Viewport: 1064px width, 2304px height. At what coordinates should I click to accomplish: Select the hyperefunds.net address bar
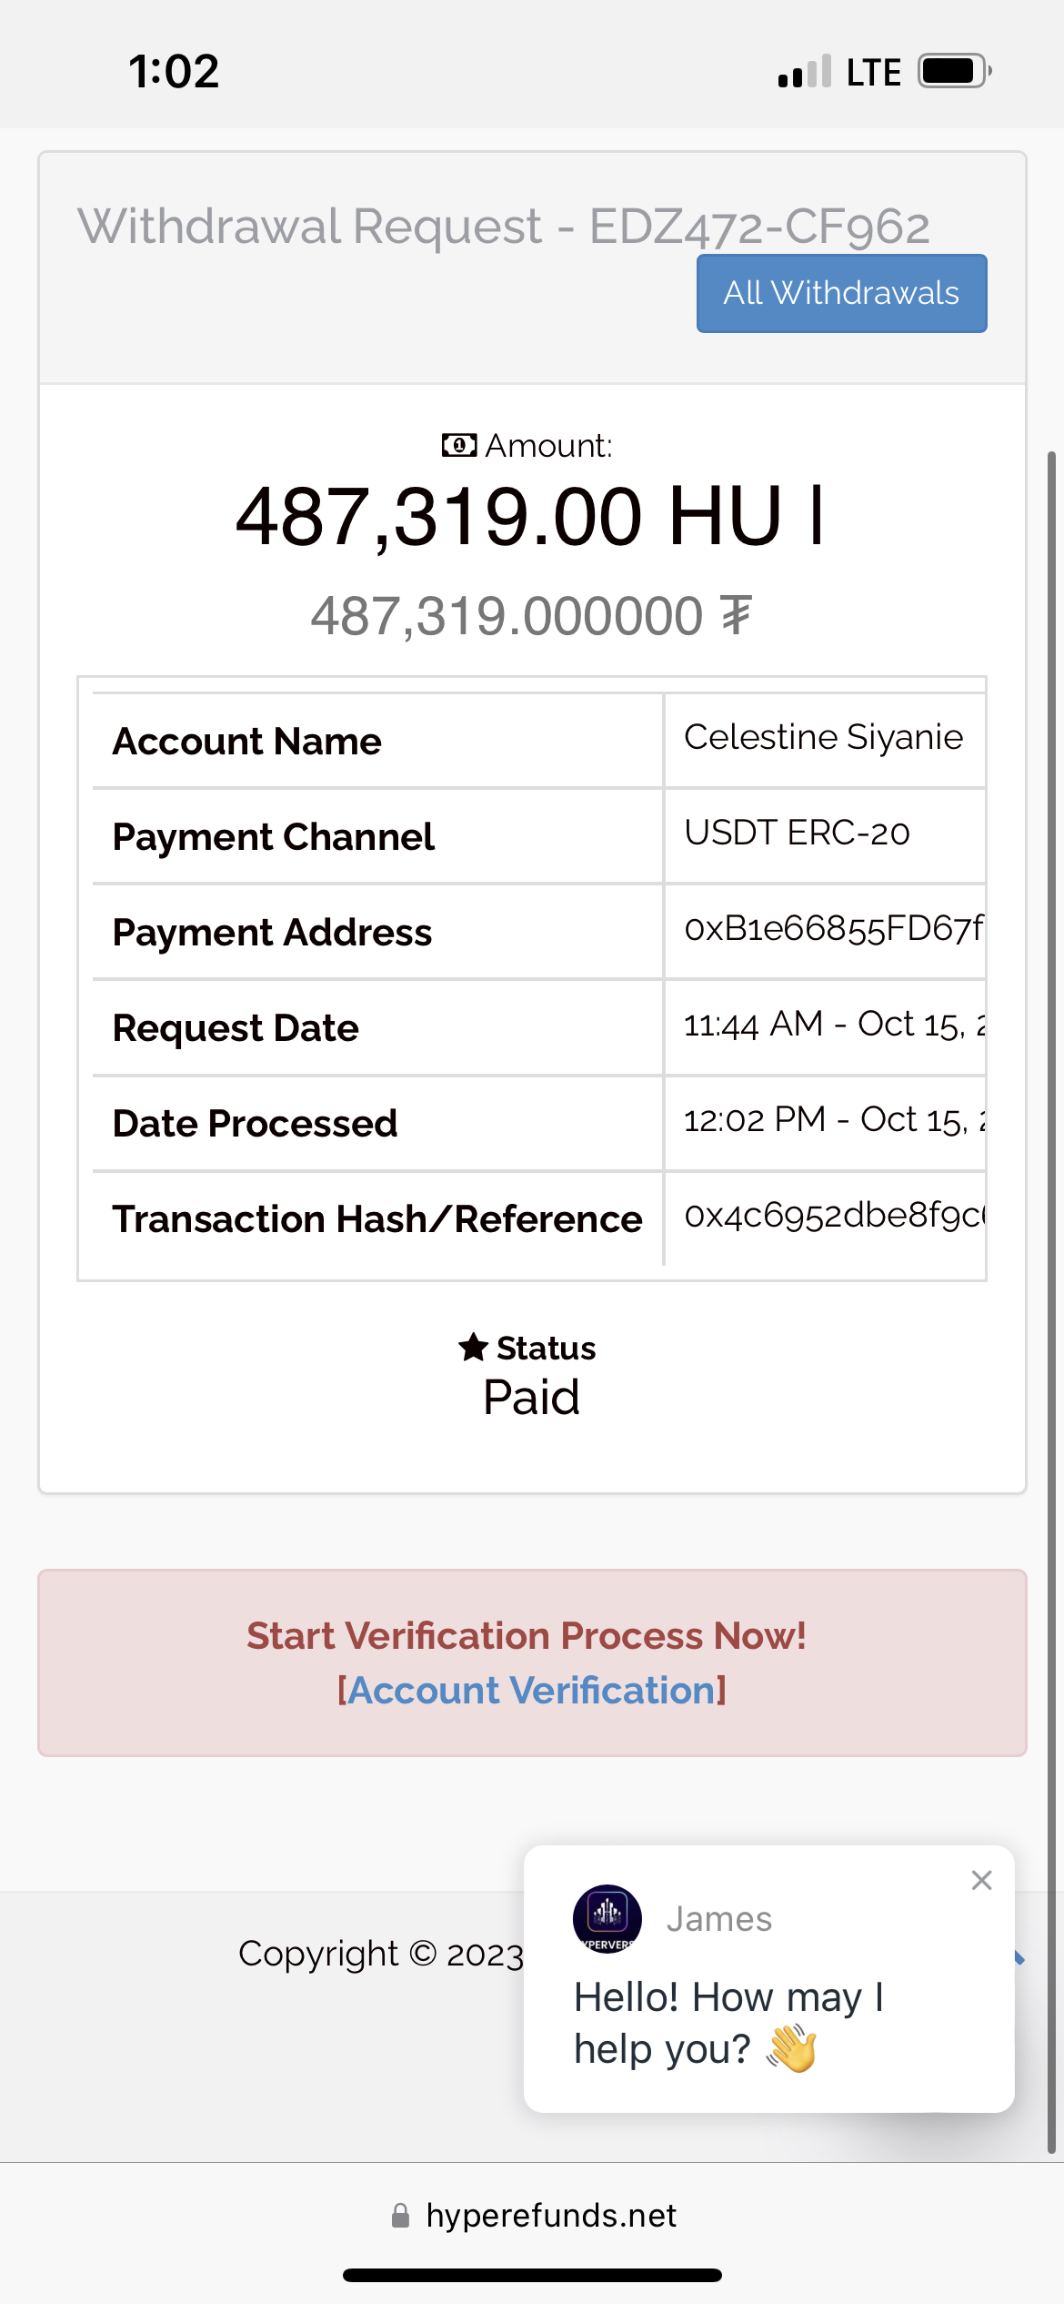(550, 2216)
